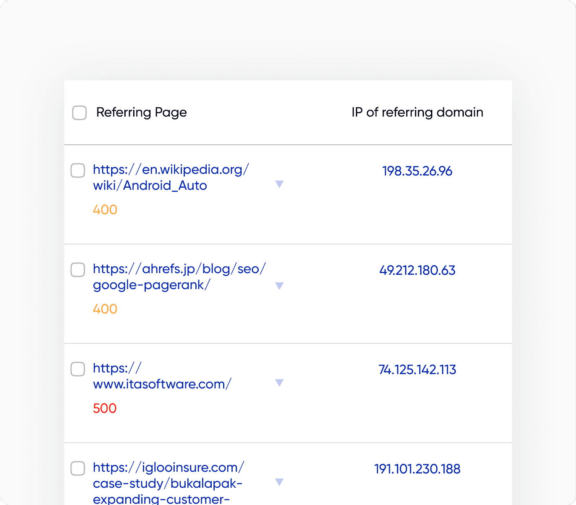The width and height of the screenshot is (576, 505).
Task: Click IP address 198.35.26.96
Action: [417, 171]
